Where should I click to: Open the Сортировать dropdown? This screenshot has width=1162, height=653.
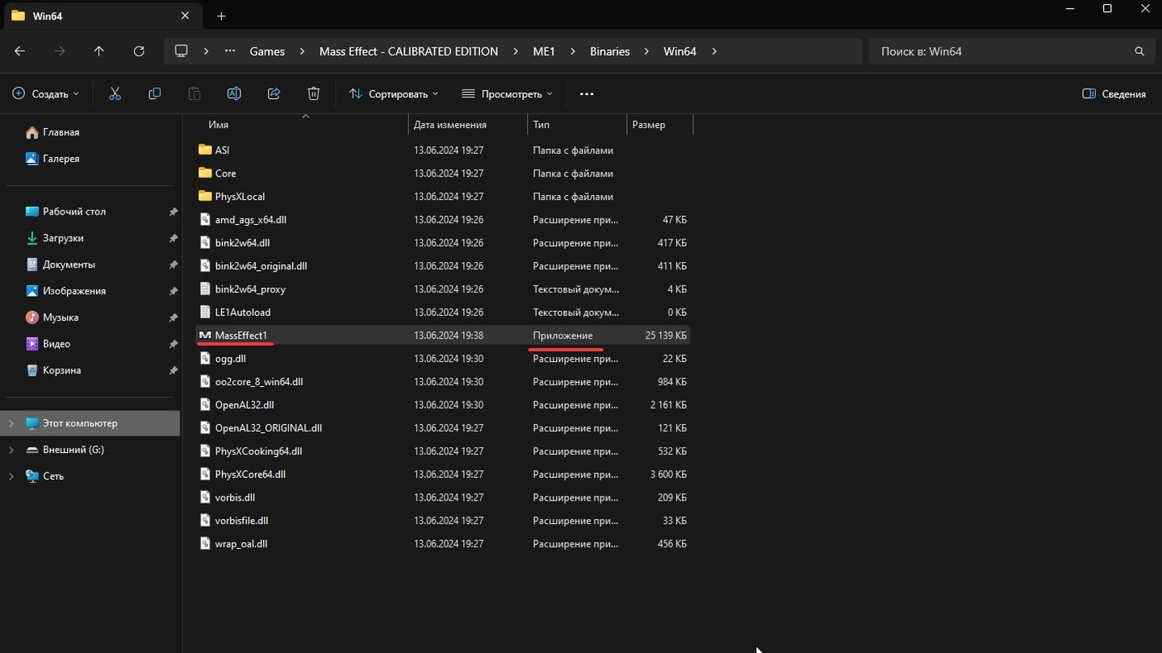tap(394, 94)
